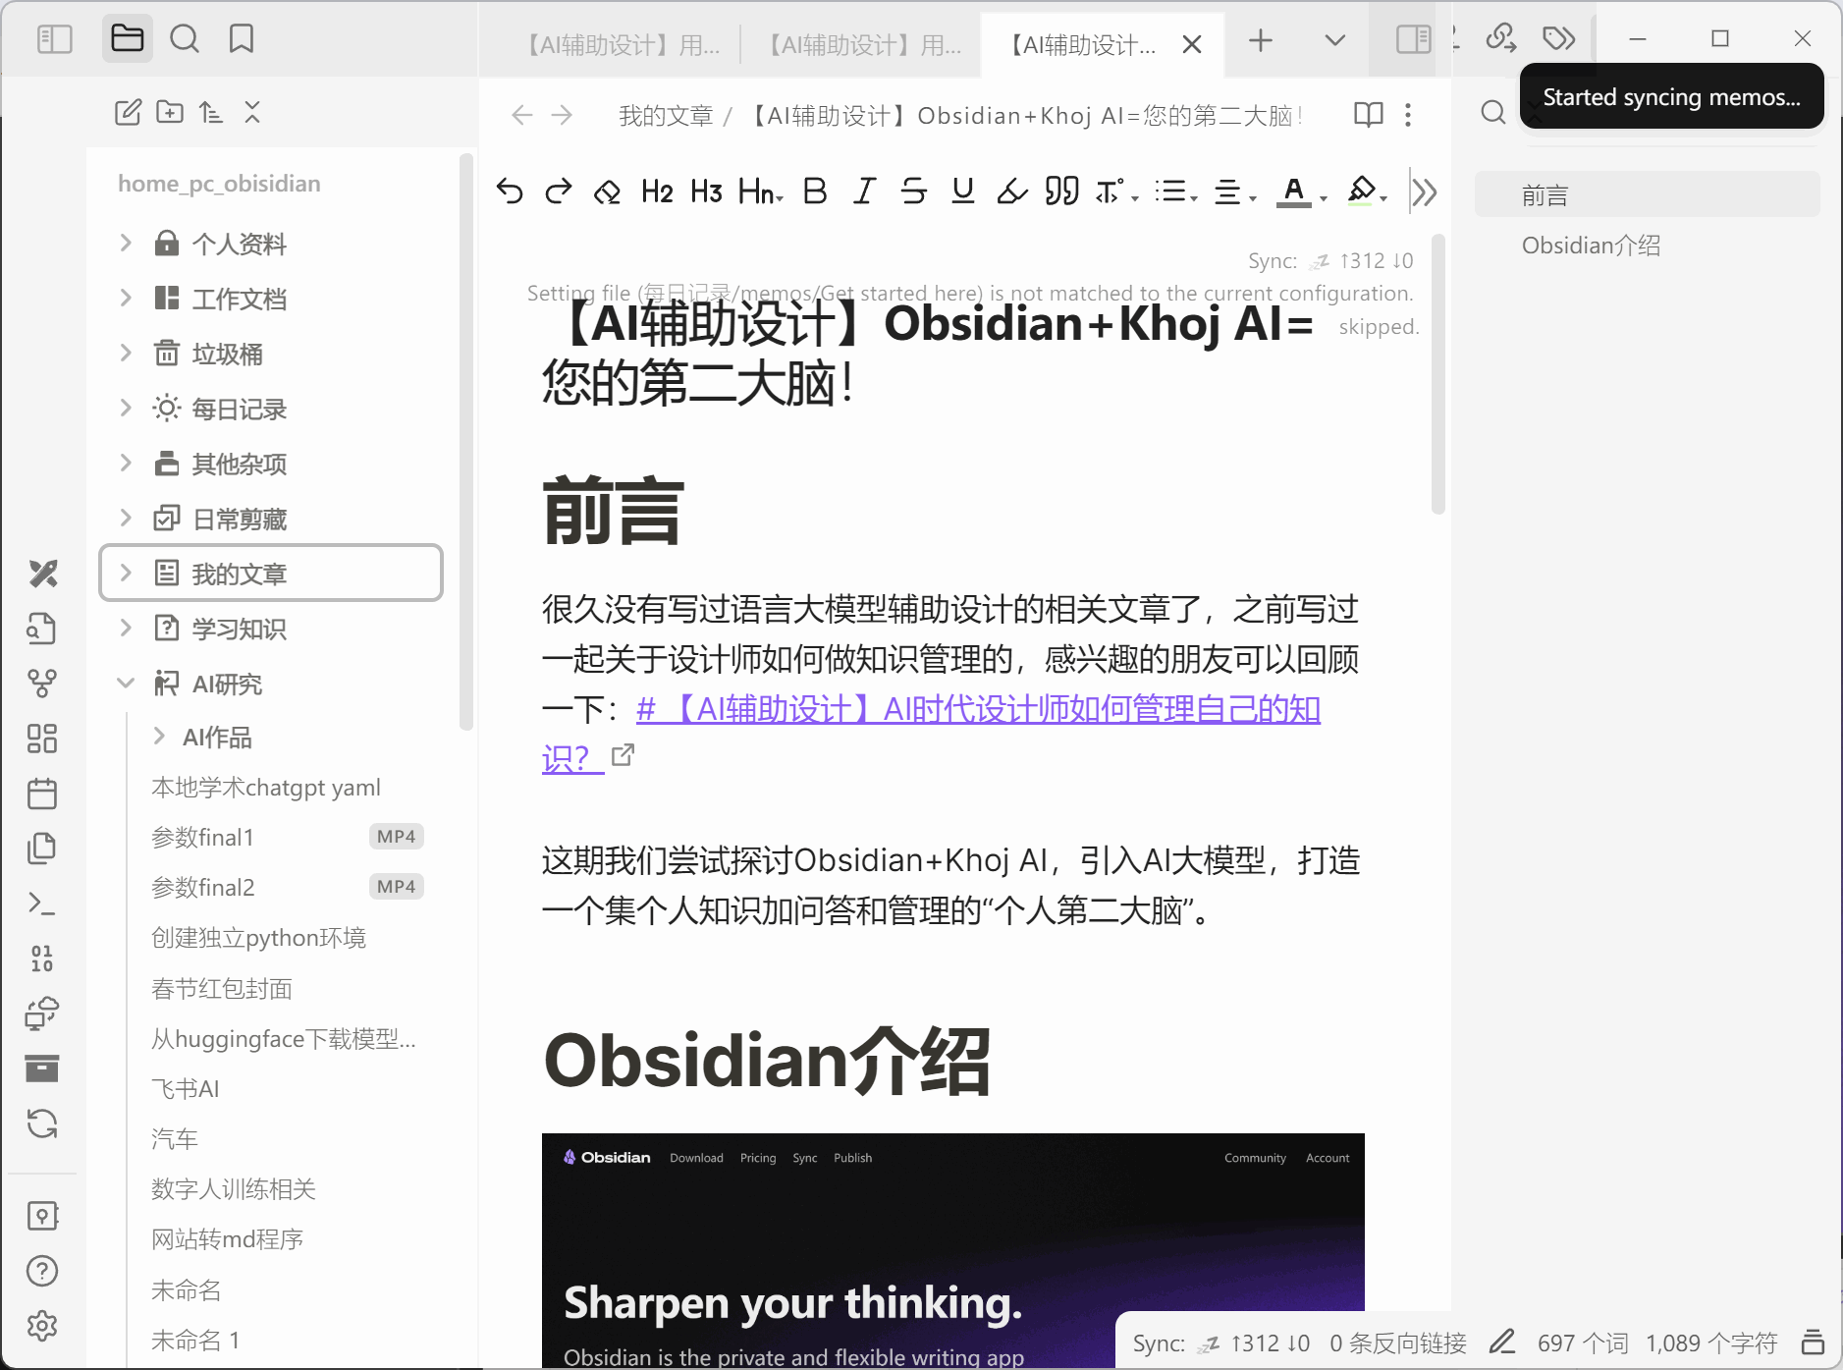This screenshot has height=1370, width=1843.
Task: Apply highlight with the marker icon
Action: (1012, 191)
